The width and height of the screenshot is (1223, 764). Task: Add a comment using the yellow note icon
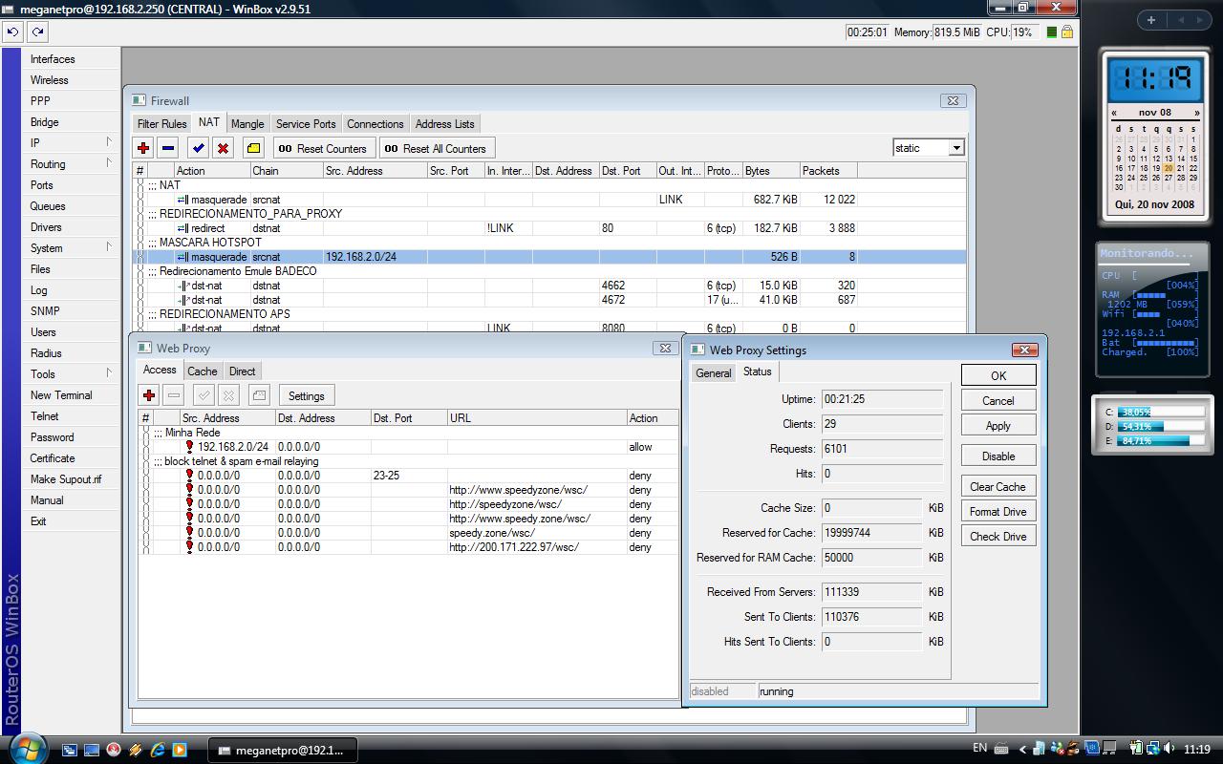(253, 148)
